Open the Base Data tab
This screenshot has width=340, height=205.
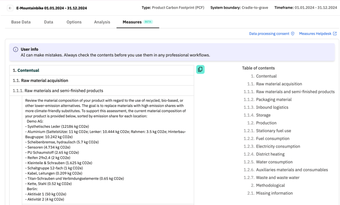coord(21,22)
